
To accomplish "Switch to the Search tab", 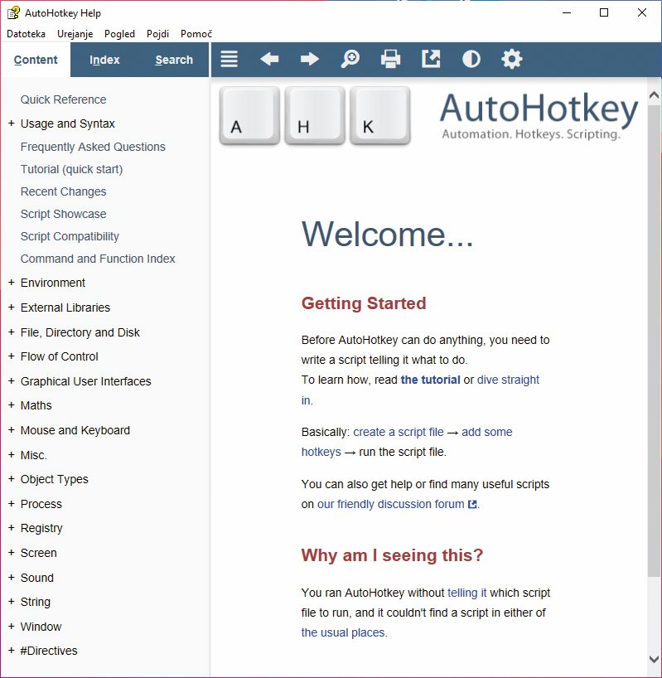I will [174, 60].
